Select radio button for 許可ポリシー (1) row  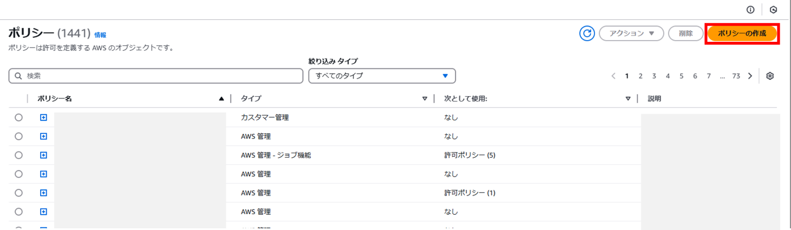19,193
